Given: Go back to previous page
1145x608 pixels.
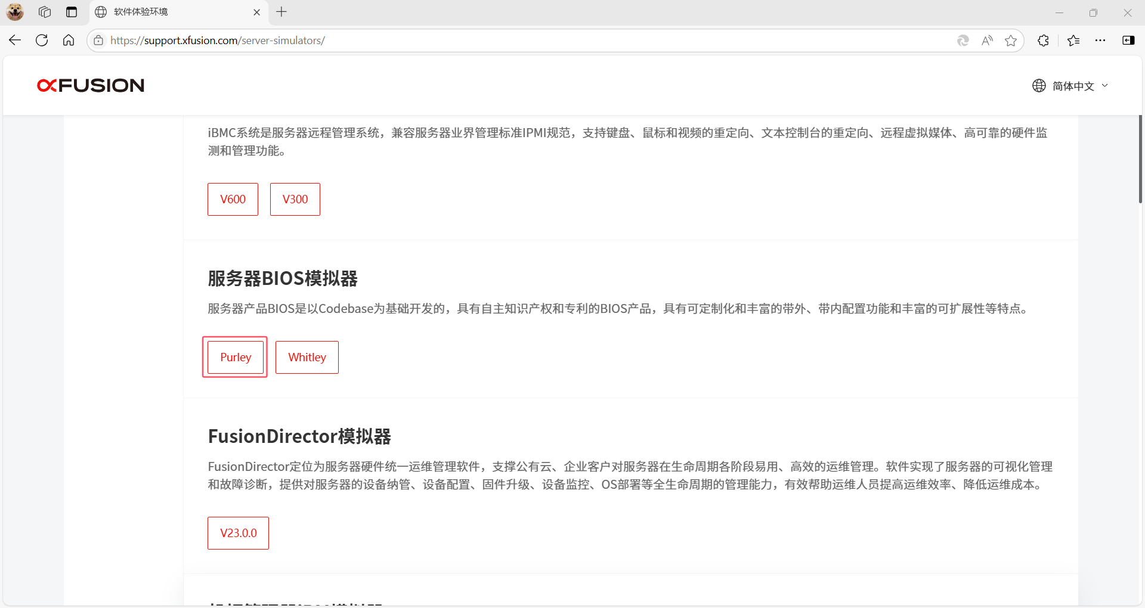Looking at the screenshot, I should (15, 41).
